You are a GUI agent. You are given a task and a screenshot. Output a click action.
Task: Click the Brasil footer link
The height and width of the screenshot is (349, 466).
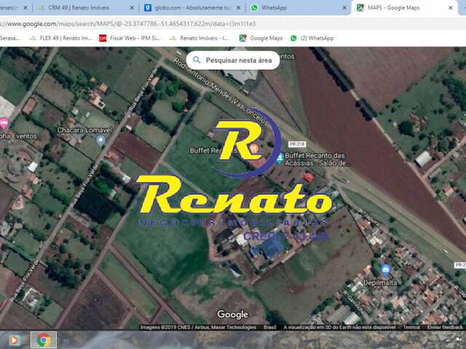[x=269, y=327]
